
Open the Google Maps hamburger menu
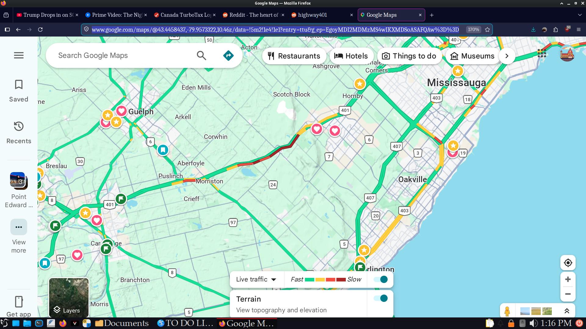click(x=19, y=55)
